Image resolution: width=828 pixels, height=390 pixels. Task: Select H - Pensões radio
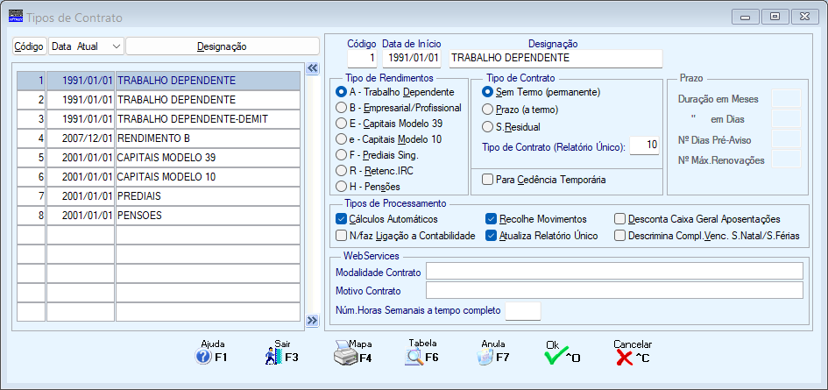(x=341, y=186)
